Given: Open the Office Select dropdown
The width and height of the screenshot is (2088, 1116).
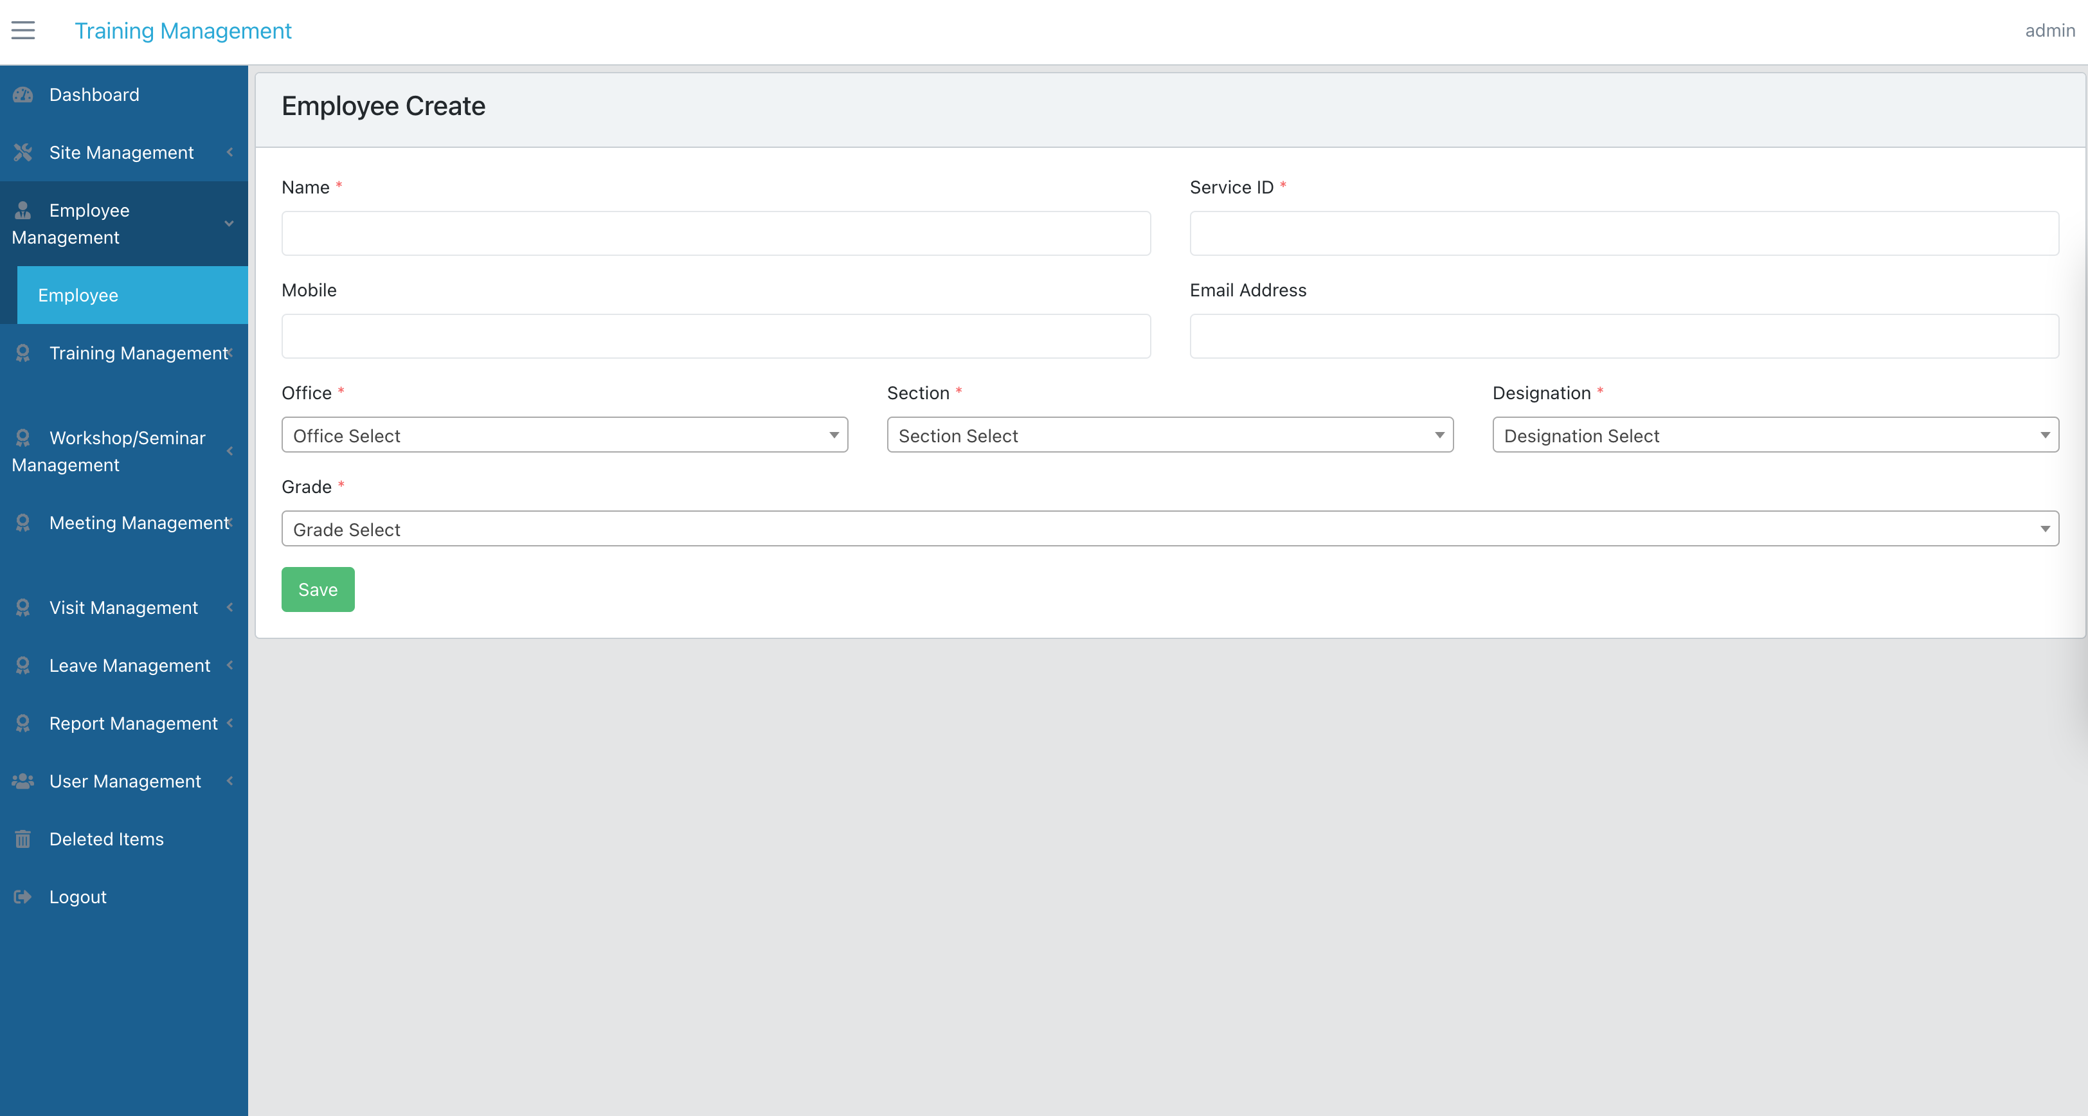Looking at the screenshot, I should [564, 435].
